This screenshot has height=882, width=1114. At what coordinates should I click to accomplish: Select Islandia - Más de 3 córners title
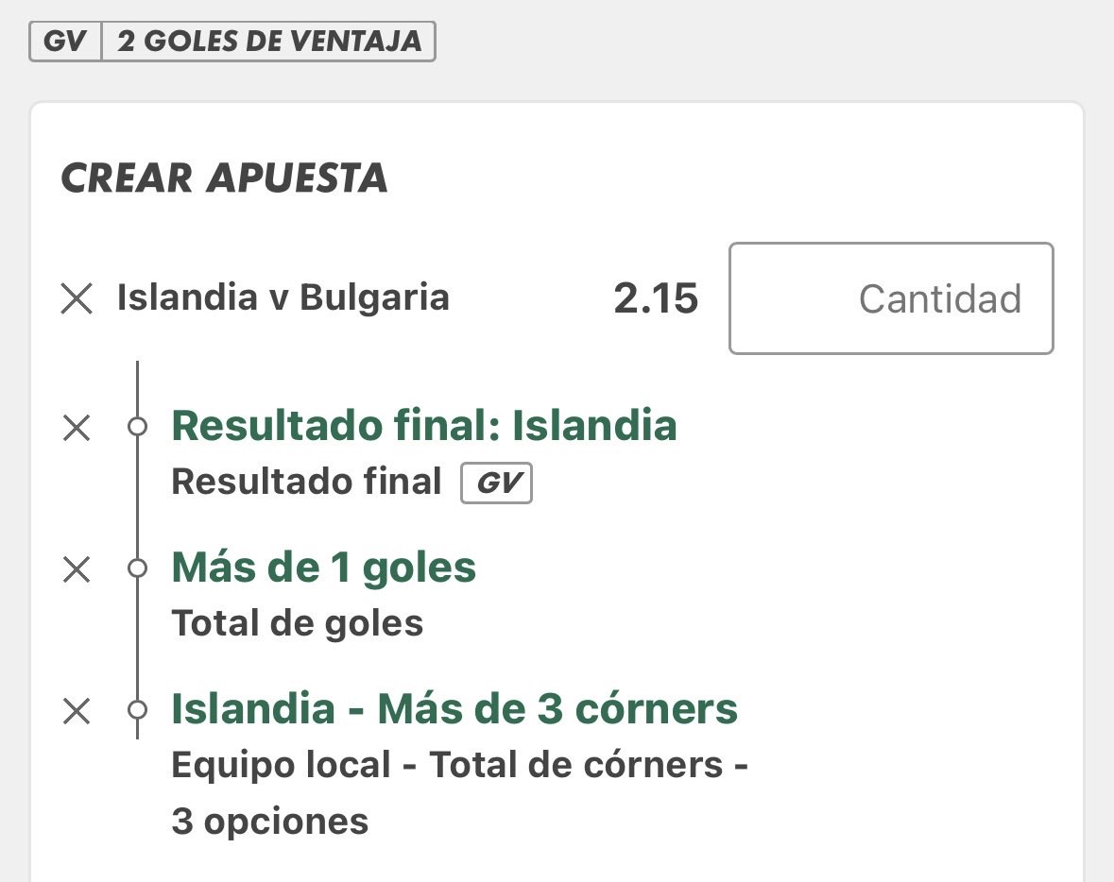[x=454, y=709]
